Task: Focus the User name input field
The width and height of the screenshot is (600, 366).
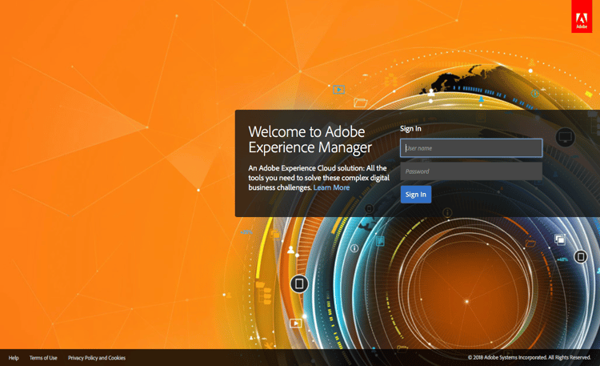Action: pyautogui.click(x=471, y=148)
